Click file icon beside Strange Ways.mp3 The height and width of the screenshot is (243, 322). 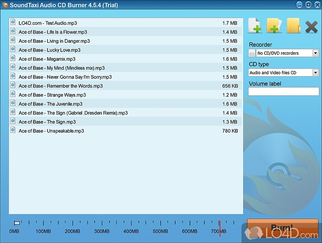(x=13, y=94)
